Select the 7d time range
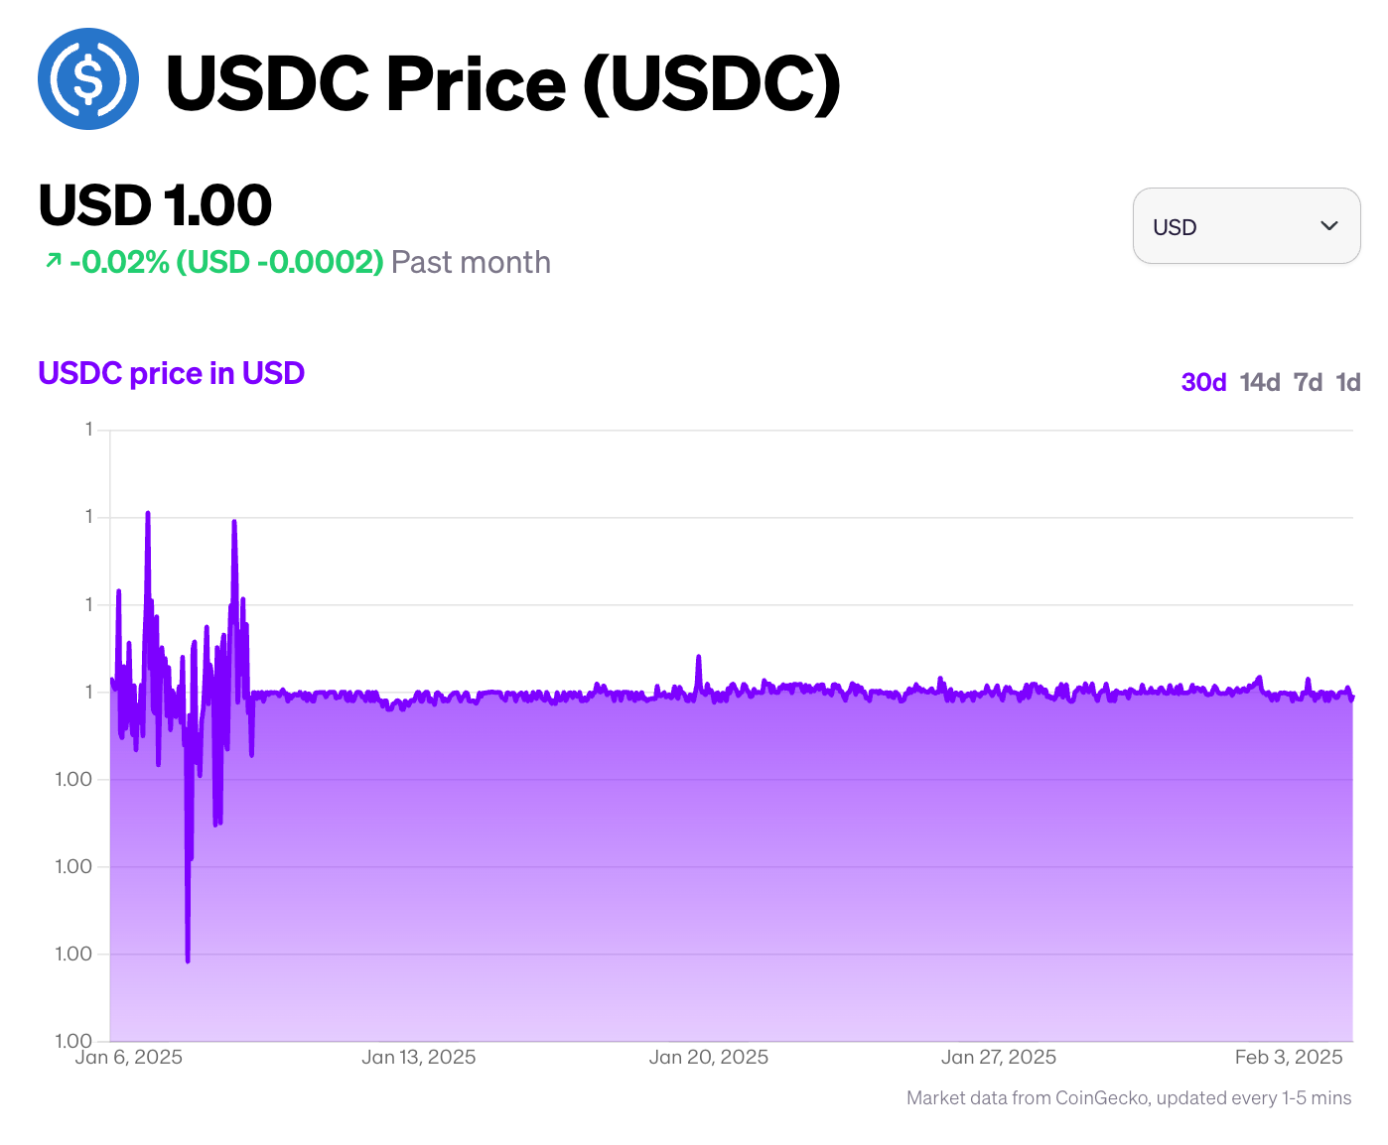Screen dimensions: 1388x1145 coord(1309,381)
